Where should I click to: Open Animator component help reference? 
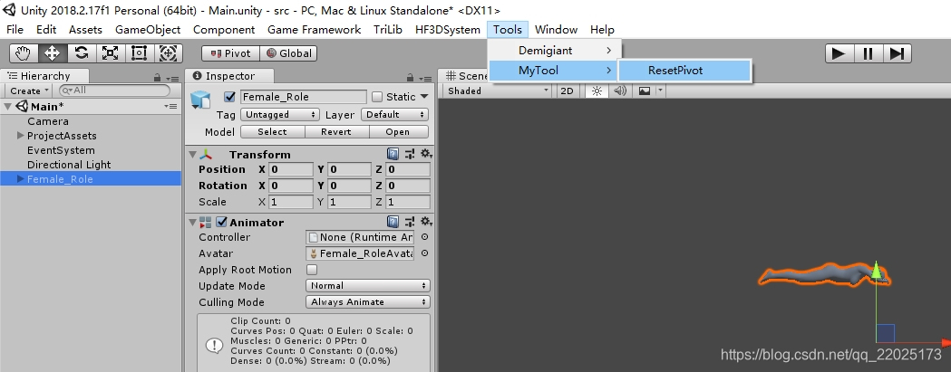393,222
